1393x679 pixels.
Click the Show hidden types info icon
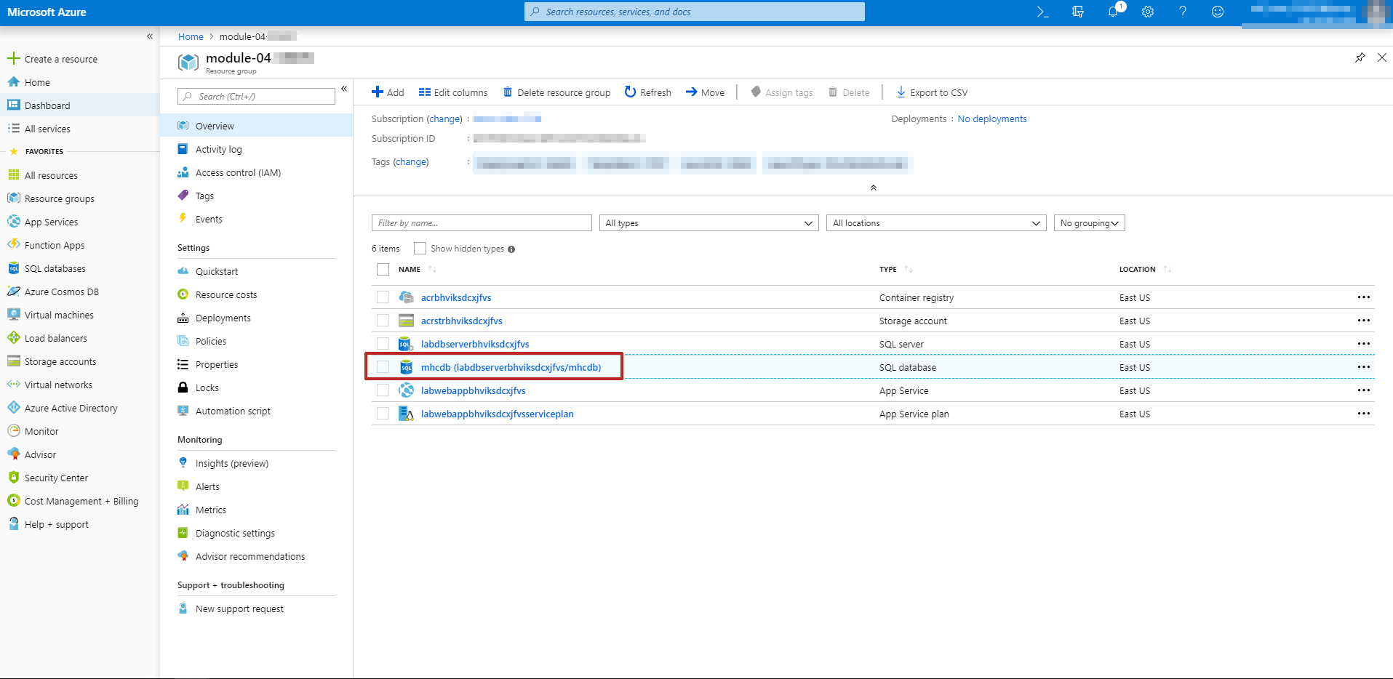pos(511,249)
